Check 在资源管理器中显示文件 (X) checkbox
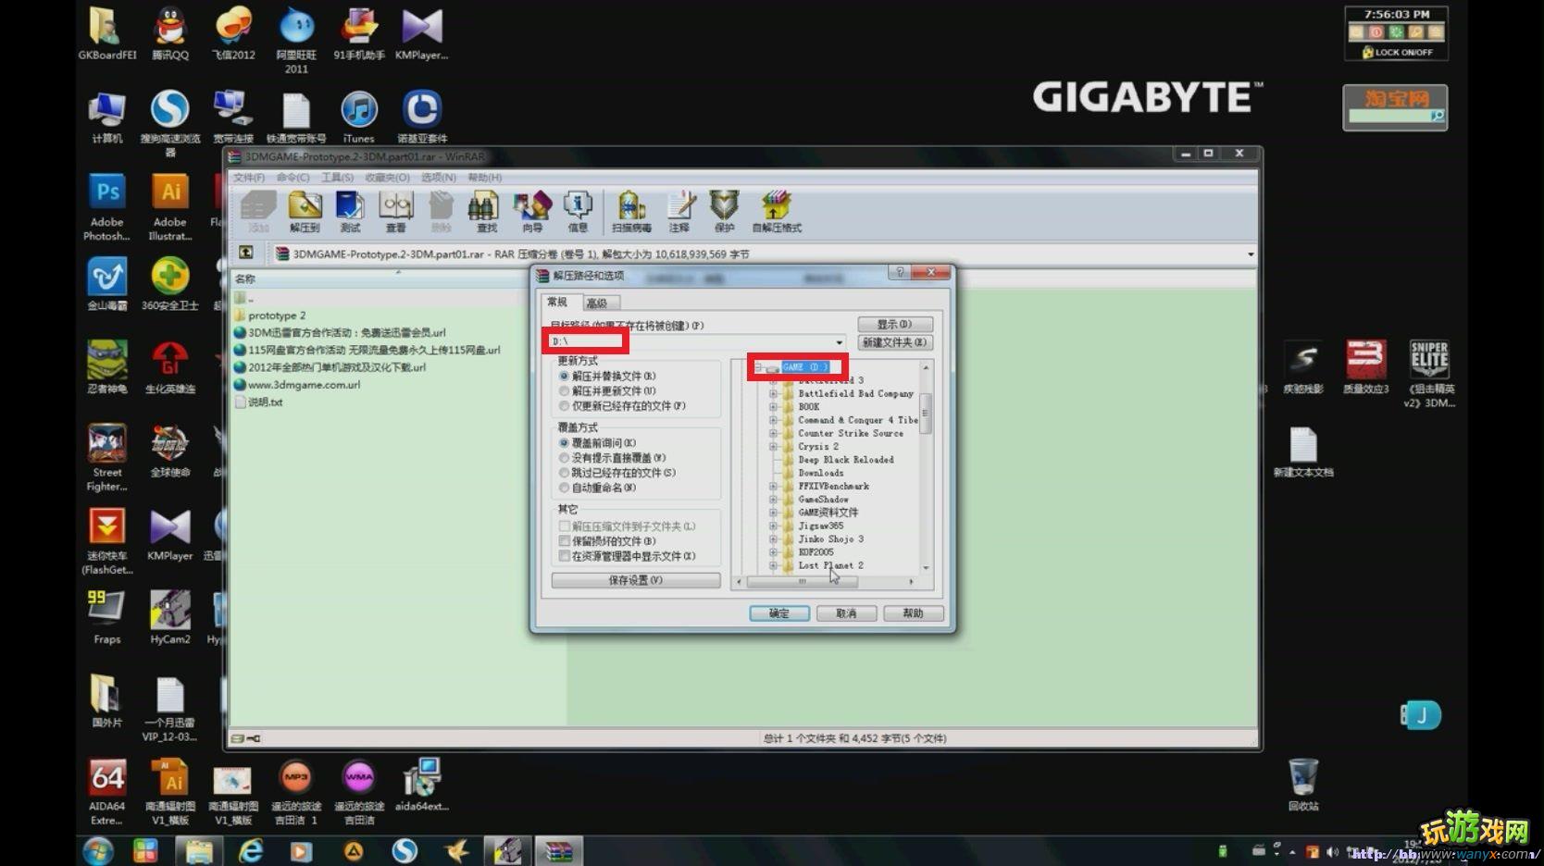 [564, 555]
